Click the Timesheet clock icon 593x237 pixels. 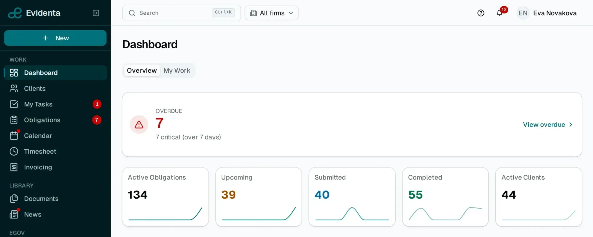(14, 151)
